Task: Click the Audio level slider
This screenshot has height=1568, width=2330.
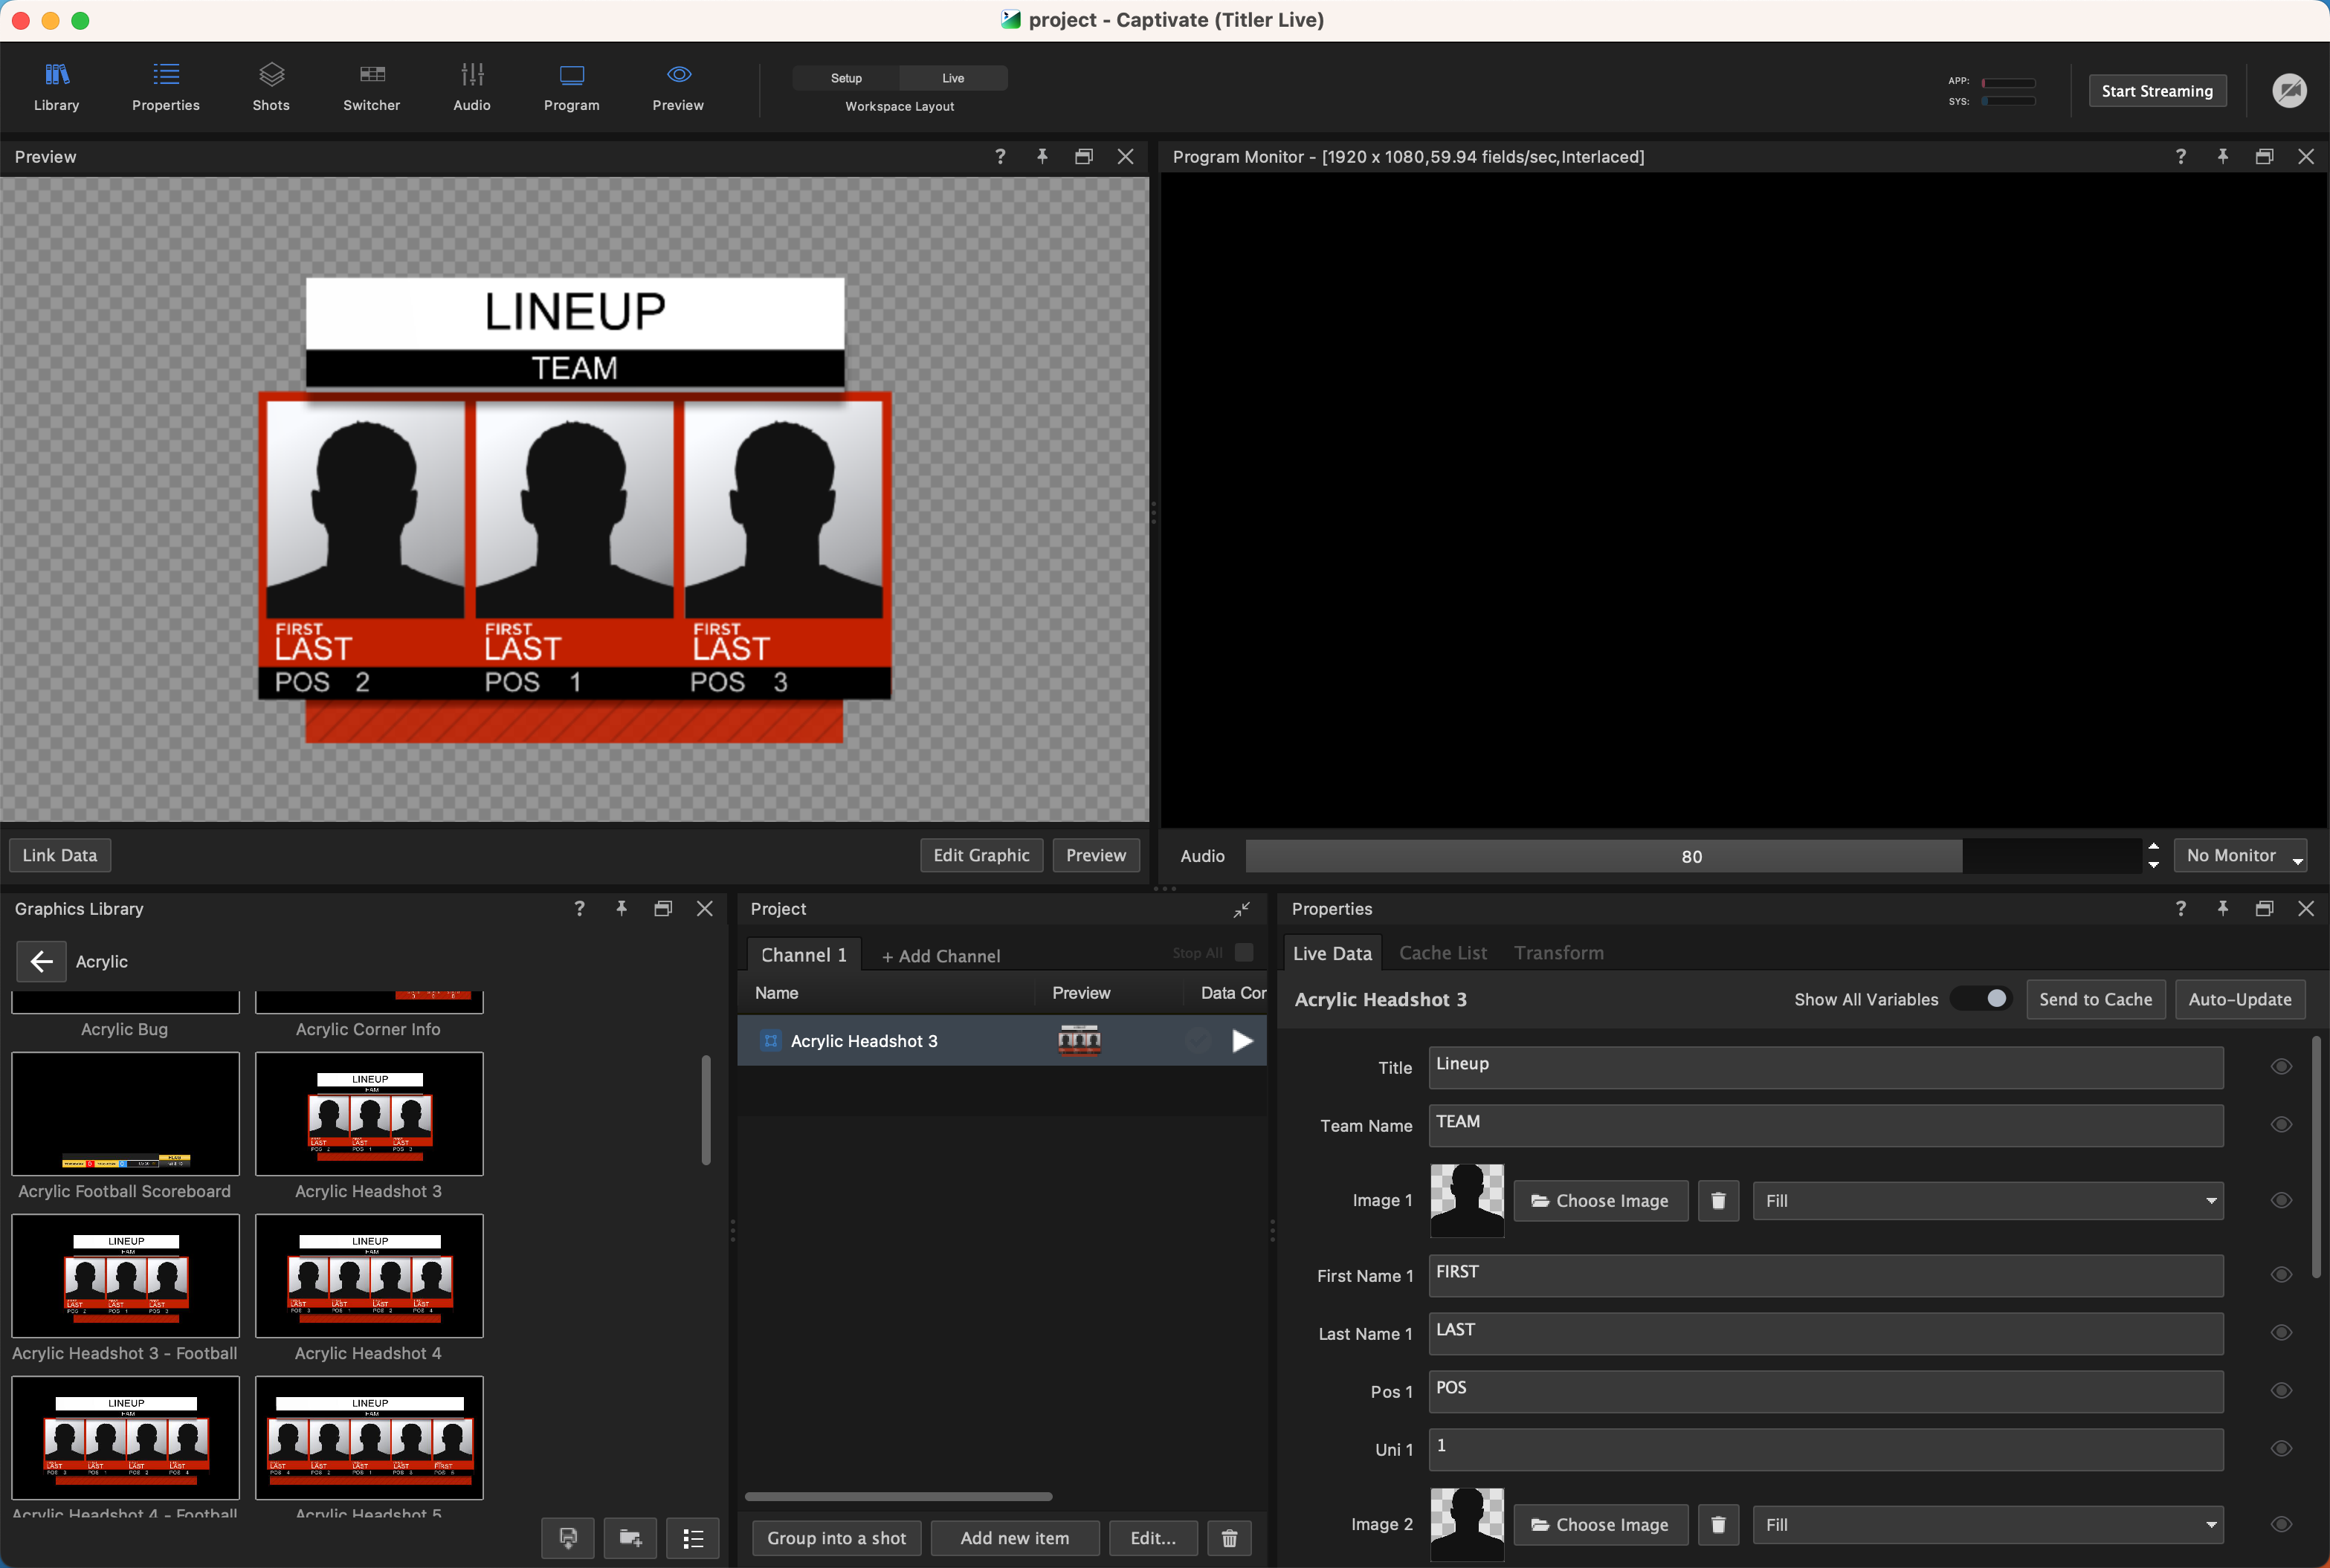Action: coord(1691,856)
